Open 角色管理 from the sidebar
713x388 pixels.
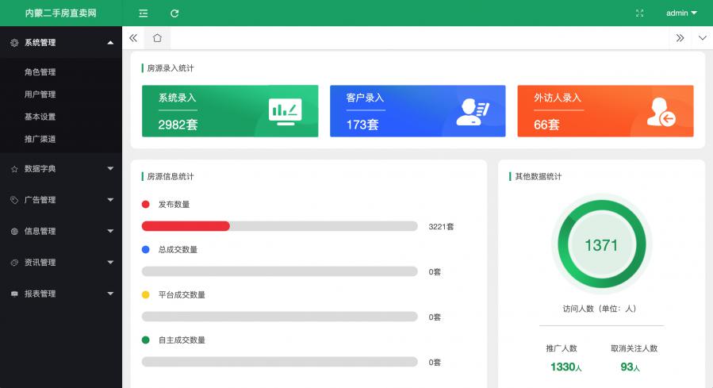40,72
